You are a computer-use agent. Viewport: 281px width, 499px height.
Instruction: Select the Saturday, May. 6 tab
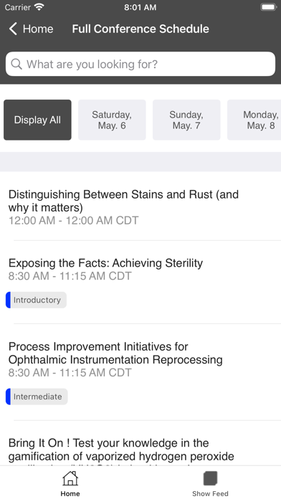(x=112, y=120)
